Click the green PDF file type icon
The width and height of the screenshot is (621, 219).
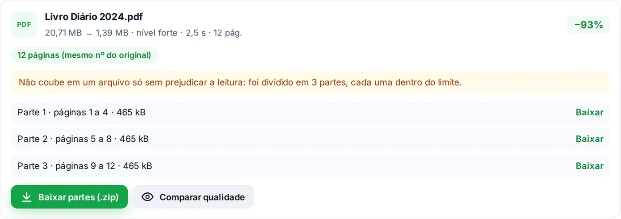(x=24, y=25)
